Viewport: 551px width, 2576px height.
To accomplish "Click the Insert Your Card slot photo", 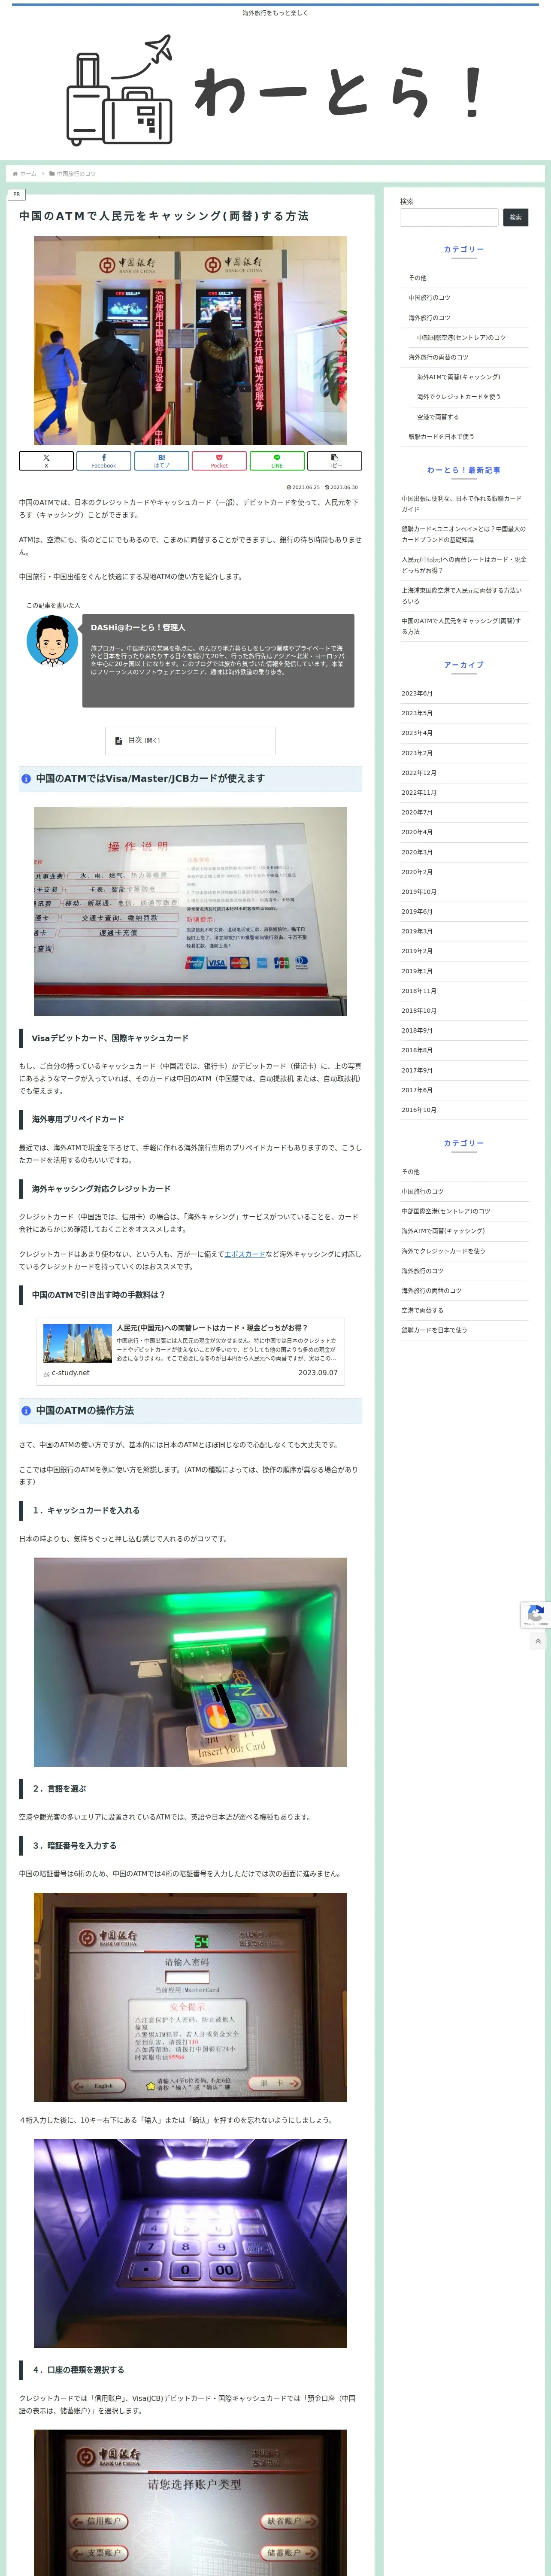I will coord(190,1662).
